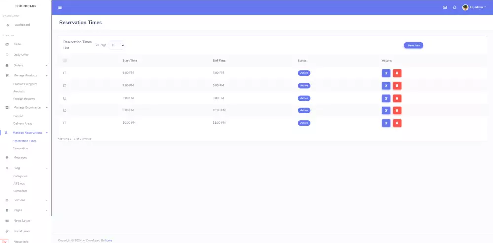Edit the 9:00 PM to 10:00 PM row
The image size is (493, 243).
[386, 110]
